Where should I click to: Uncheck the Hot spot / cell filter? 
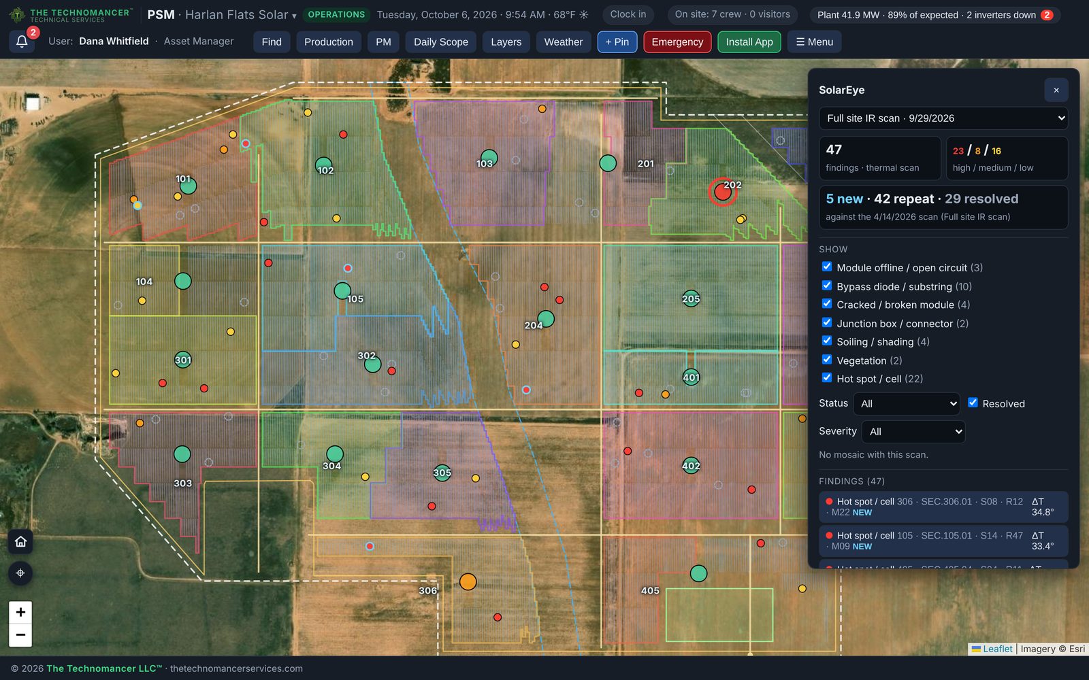pos(827,377)
